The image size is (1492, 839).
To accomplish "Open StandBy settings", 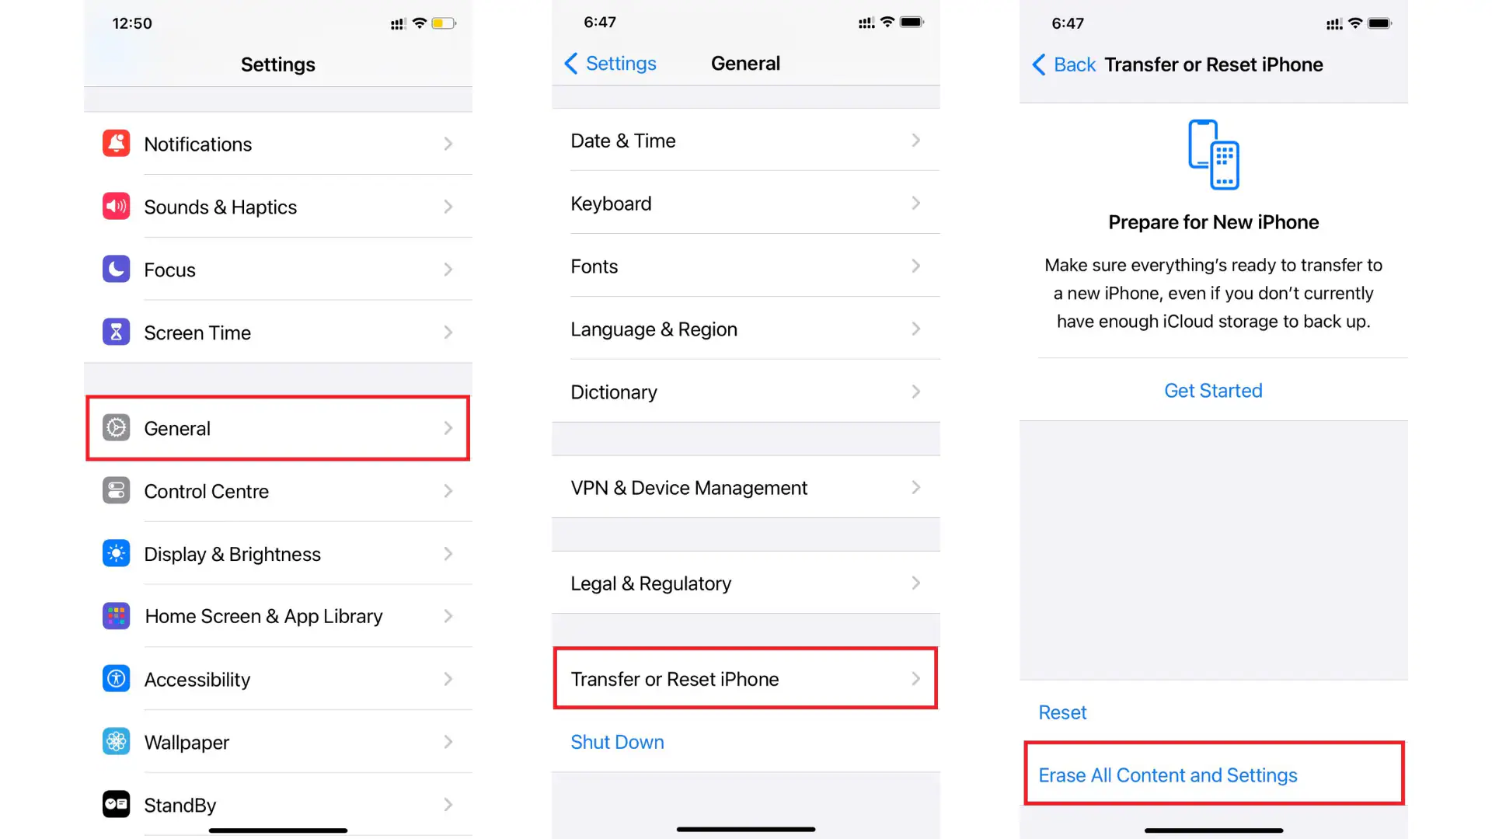I will coord(277,804).
